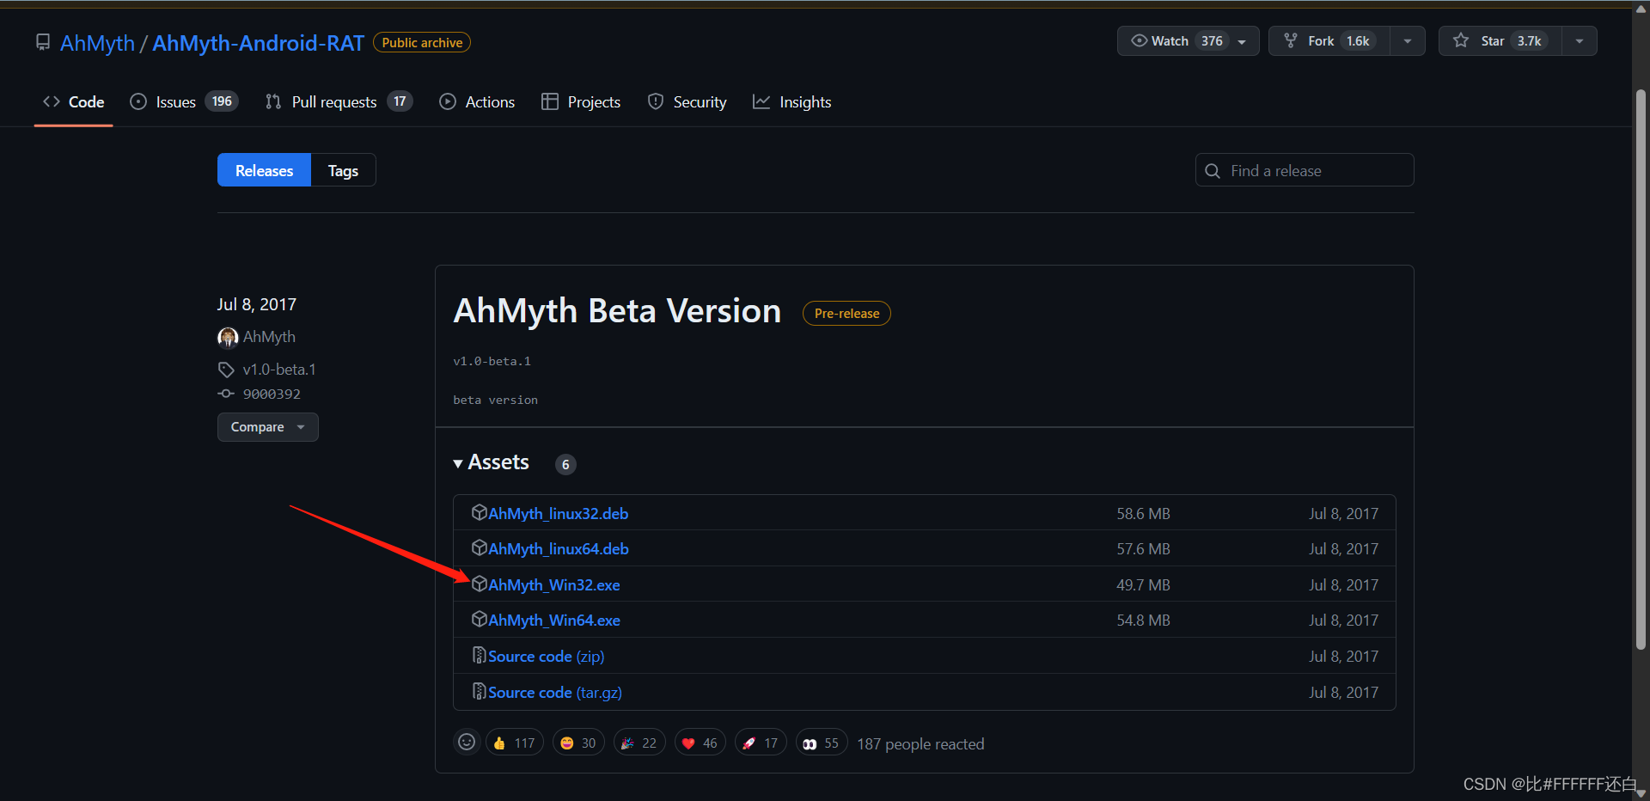The height and width of the screenshot is (801, 1650).
Task: Open the Compare dropdown
Action: [x=267, y=427]
